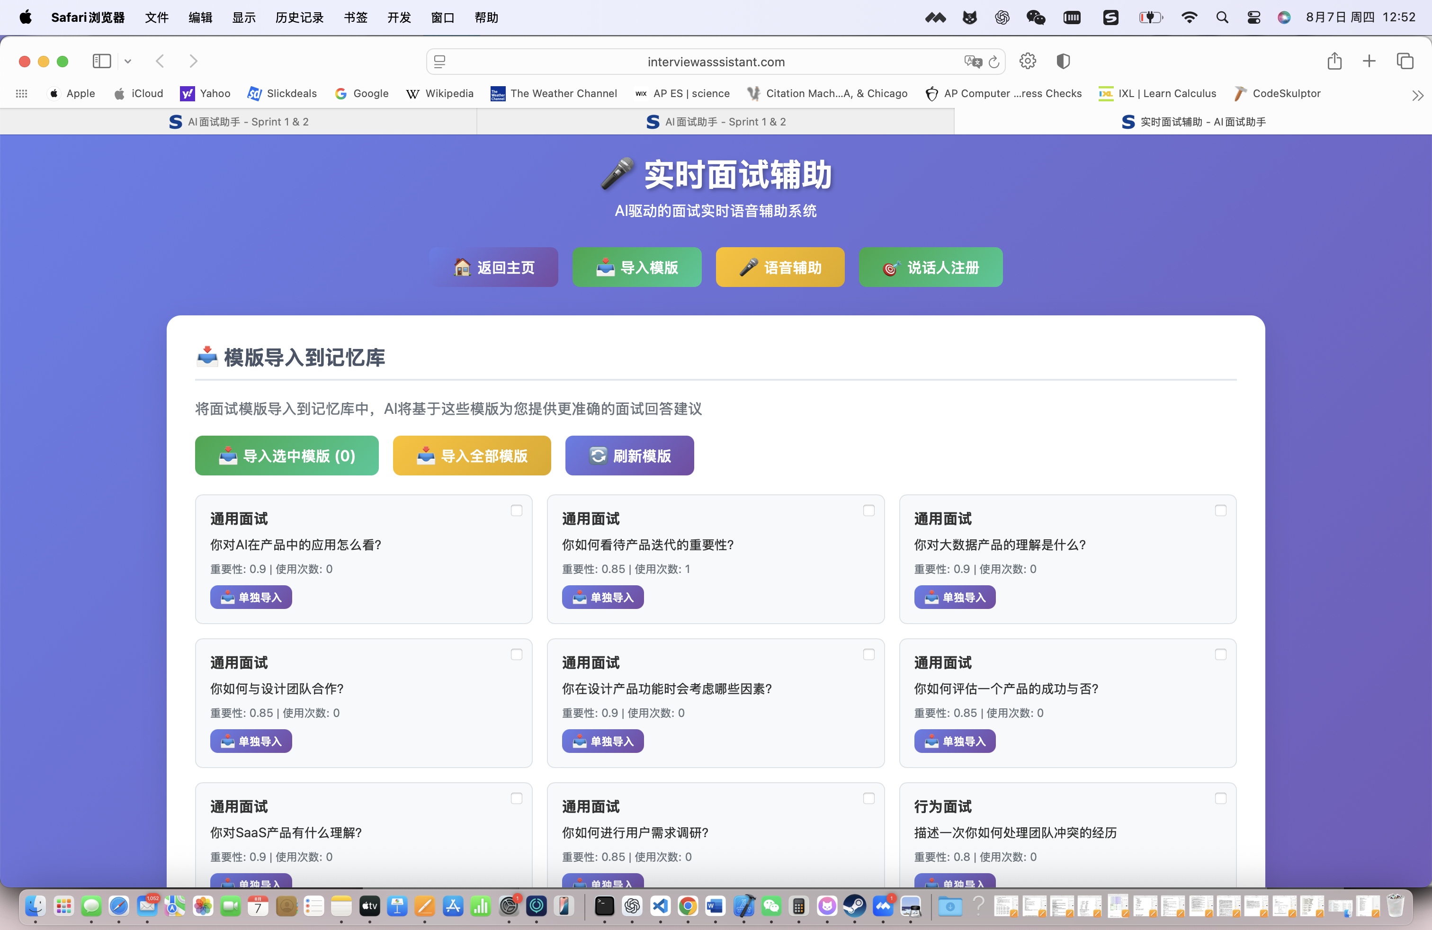This screenshot has height=930, width=1432.
Task: Click the 刷新模版 button
Action: point(629,456)
